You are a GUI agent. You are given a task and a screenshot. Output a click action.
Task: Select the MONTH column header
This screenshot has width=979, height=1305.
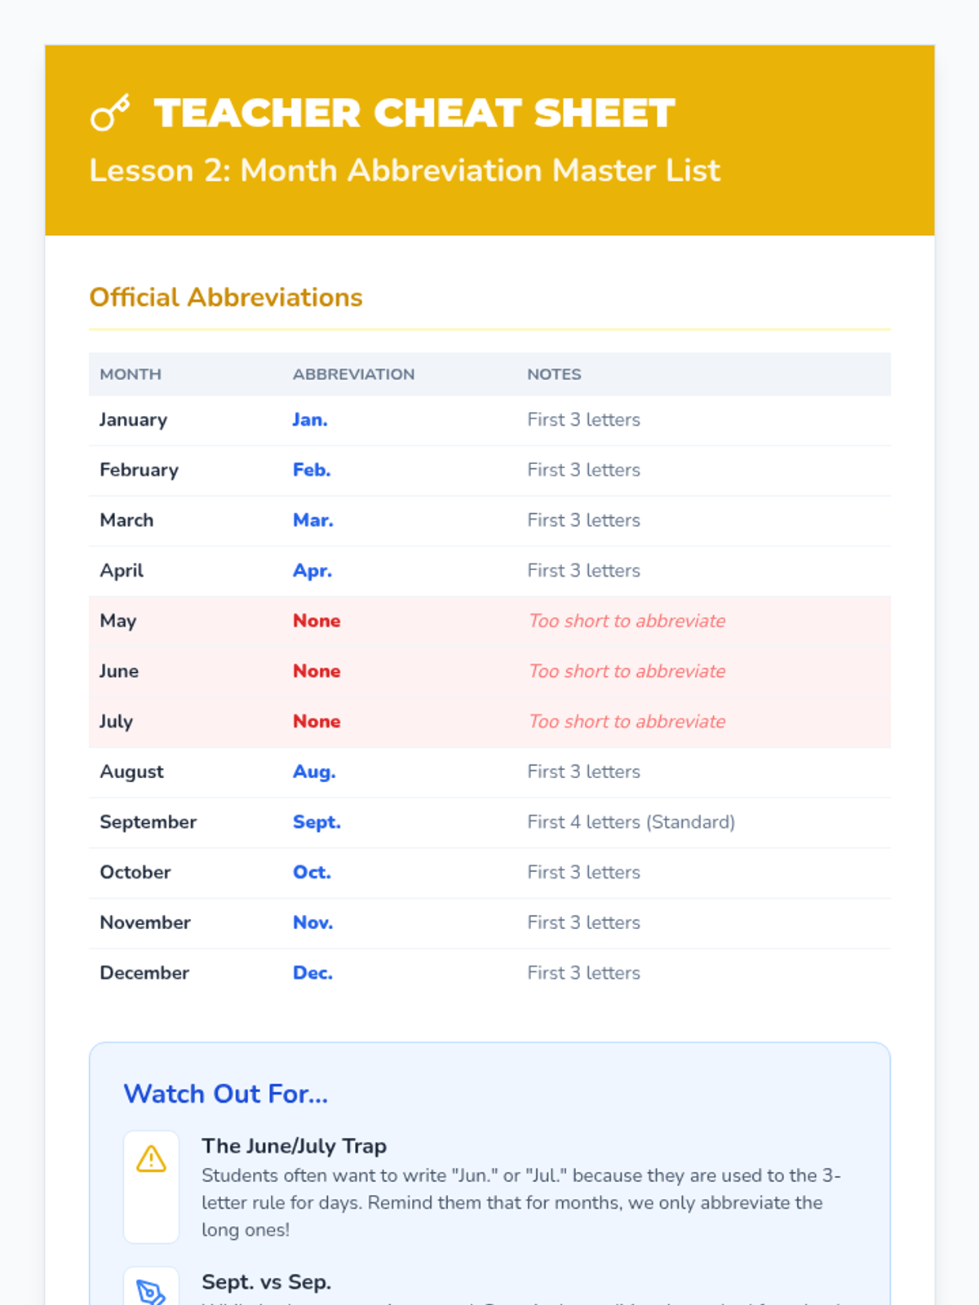131,374
